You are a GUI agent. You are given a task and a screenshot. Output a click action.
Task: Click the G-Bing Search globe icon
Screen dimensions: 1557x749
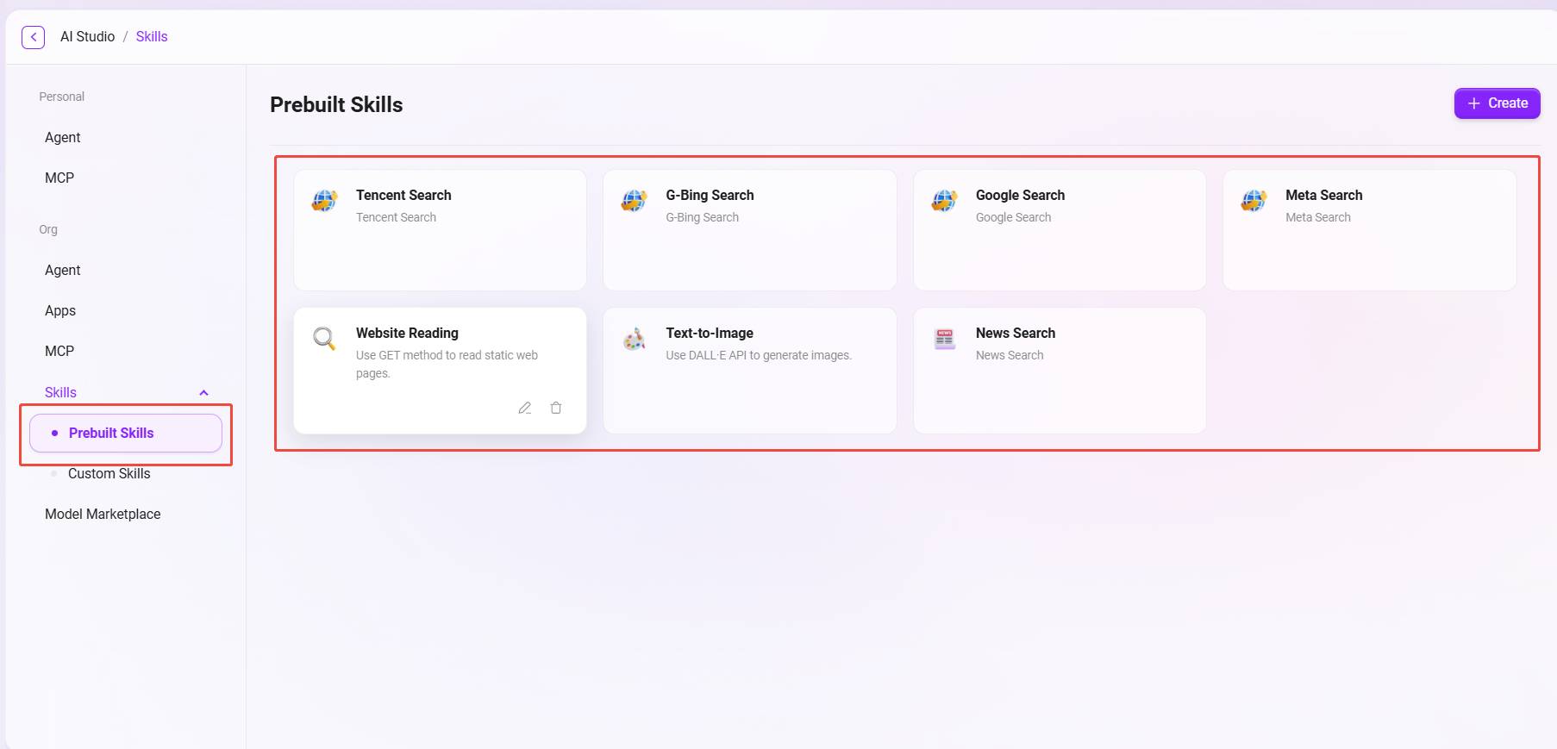click(x=635, y=201)
